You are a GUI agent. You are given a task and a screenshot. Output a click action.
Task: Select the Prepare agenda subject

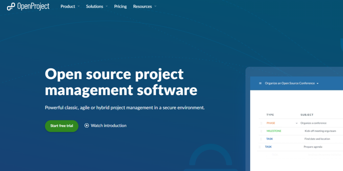[313, 147]
